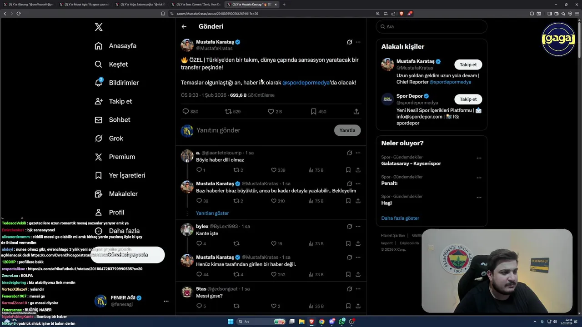Open WhatsApp from taskbar
Viewport: 582px width, 327px height.
click(342, 322)
